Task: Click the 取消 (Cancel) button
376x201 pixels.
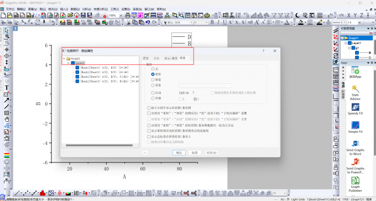Action: point(195,153)
